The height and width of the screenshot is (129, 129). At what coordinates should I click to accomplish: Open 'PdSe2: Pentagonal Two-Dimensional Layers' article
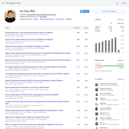tap(34, 125)
